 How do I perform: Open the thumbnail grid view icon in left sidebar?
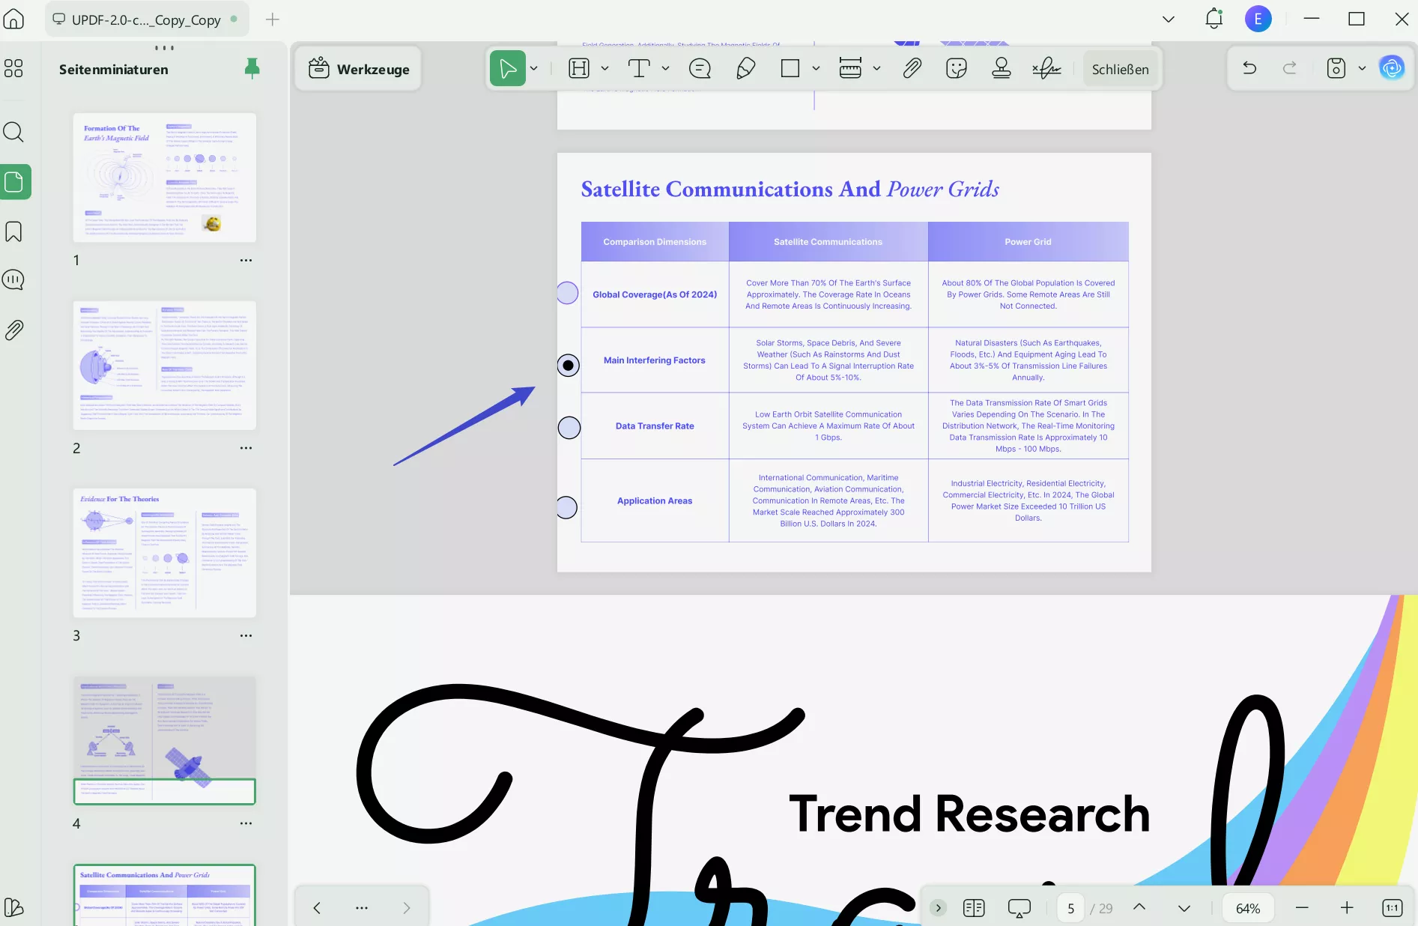13,68
